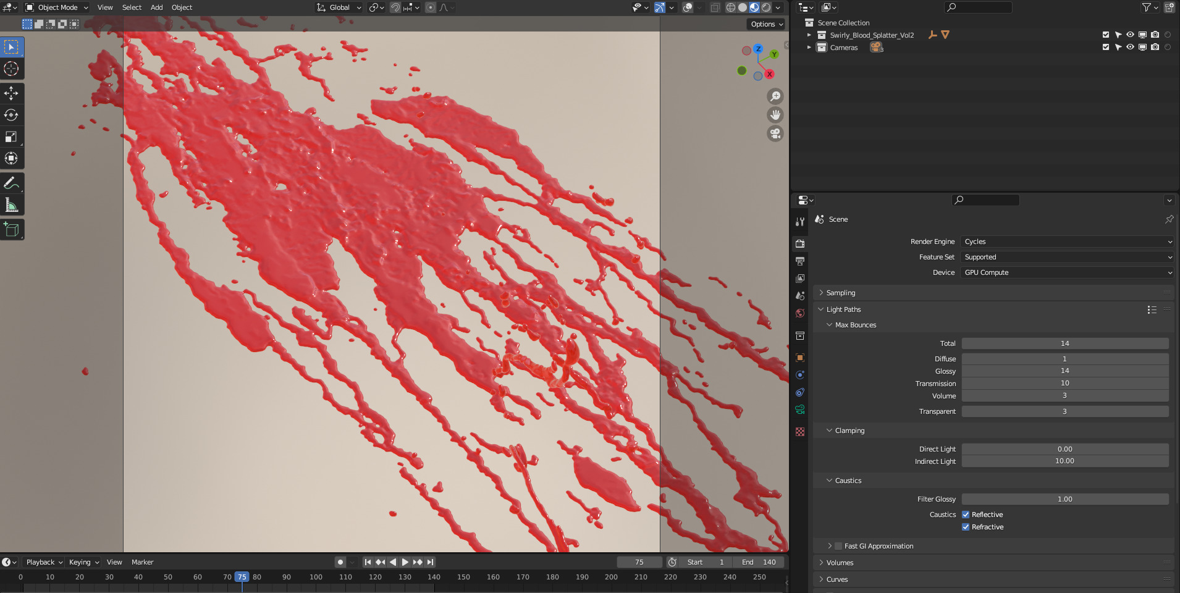Open the Output properties tab

coord(800,261)
